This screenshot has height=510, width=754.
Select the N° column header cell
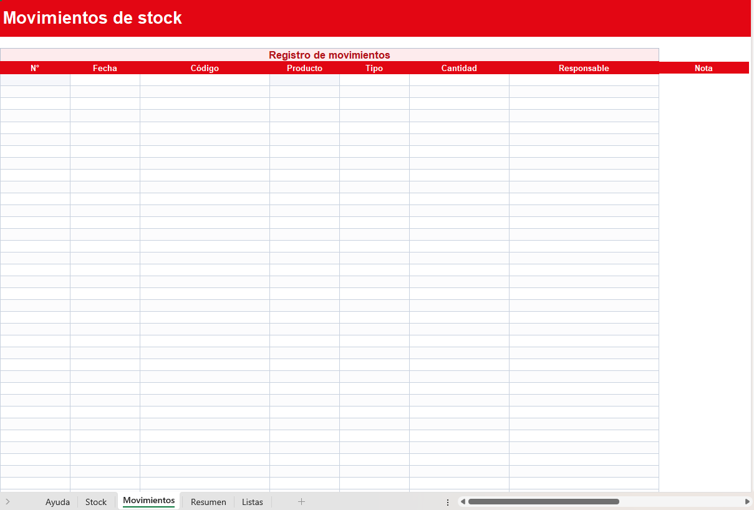(35, 68)
